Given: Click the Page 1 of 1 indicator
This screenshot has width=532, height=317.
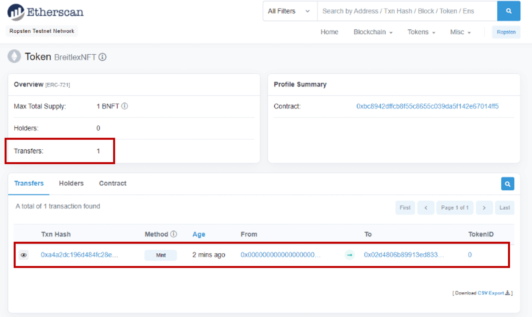Looking at the screenshot, I should pos(455,208).
